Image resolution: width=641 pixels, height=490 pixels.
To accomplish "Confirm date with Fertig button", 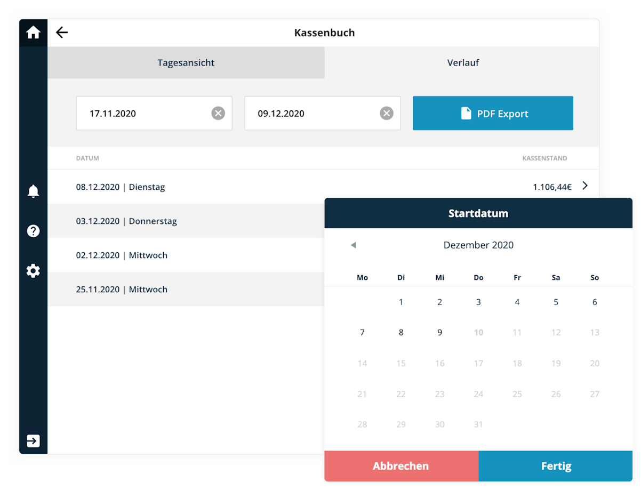I will click(x=556, y=466).
